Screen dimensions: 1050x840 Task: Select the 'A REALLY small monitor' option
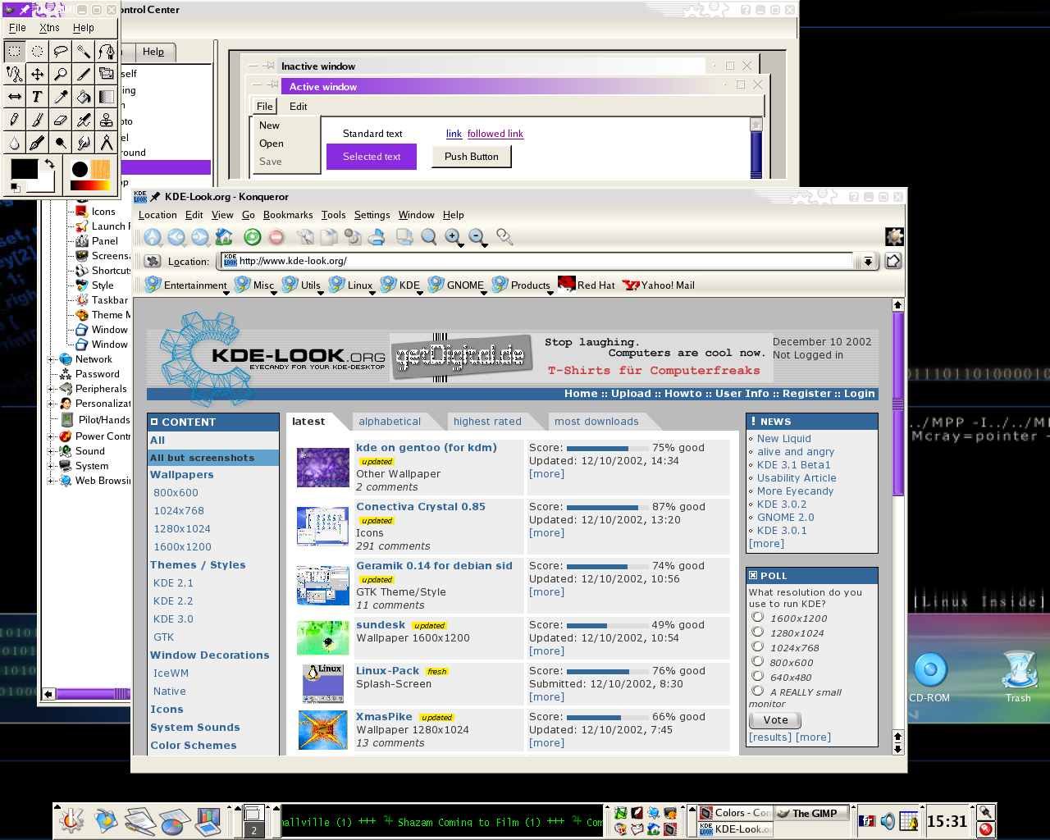(x=758, y=691)
